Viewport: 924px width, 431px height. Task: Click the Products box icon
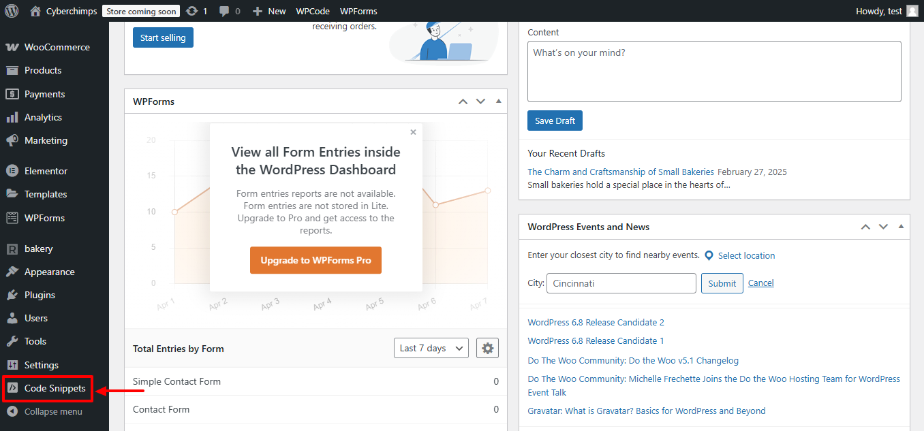point(12,70)
